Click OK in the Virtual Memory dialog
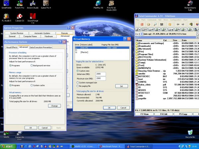Image resolution: width=199 pixels, height=149 pixels. point(109,108)
